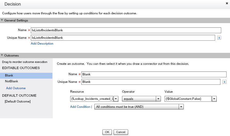Select the Default Outcome entry
230x136 pixels.
[x=18, y=101]
